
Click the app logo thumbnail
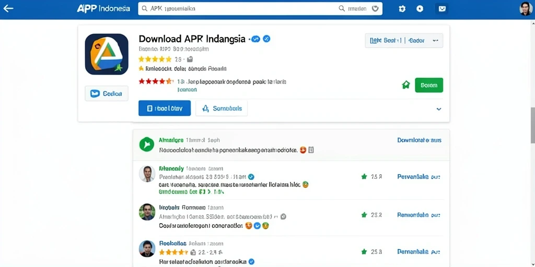[107, 54]
